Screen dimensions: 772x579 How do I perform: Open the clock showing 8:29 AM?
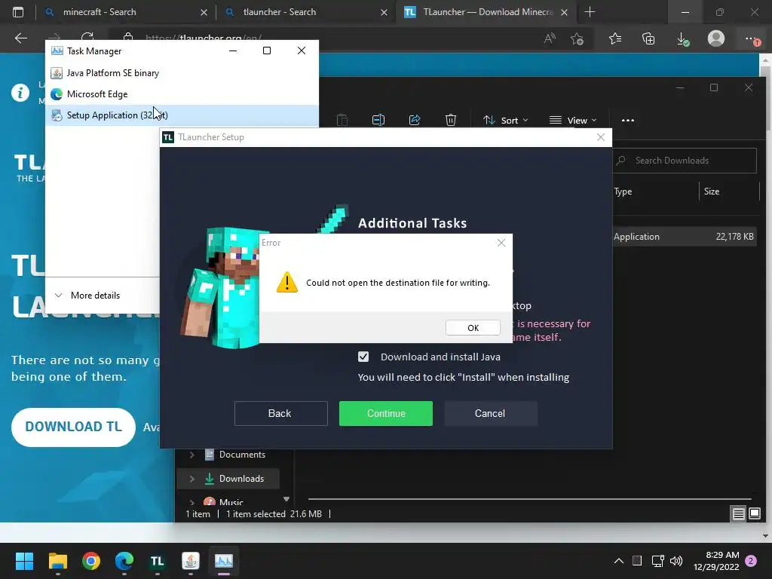click(x=716, y=561)
